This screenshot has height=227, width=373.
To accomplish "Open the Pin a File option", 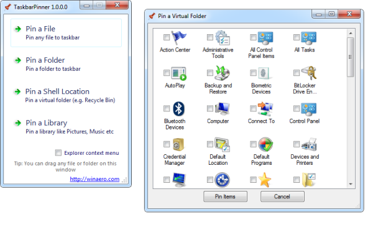I will click(x=66, y=33).
